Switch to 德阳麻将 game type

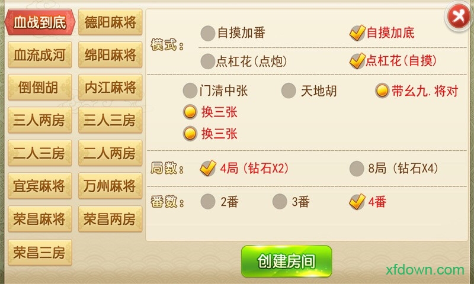pos(110,22)
